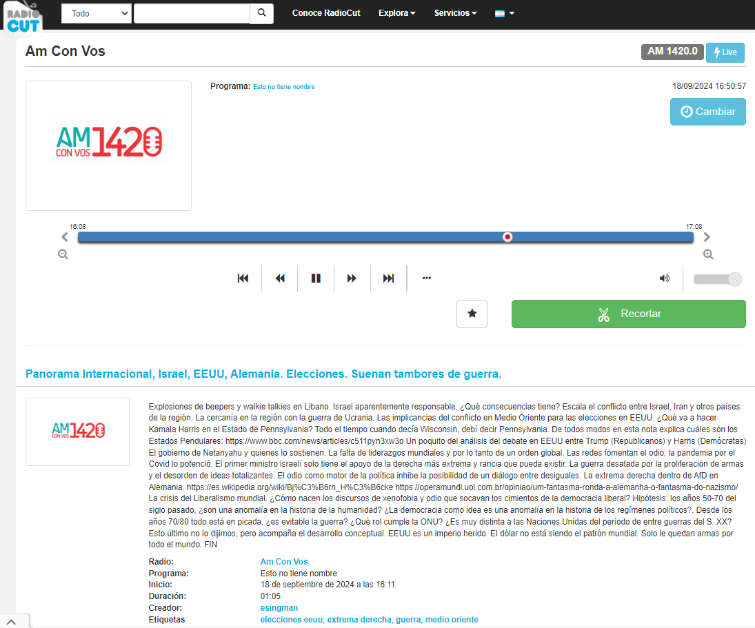Mark as favorite with star button
Viewport: 755px width, 628px height.
tap(472, 314)
